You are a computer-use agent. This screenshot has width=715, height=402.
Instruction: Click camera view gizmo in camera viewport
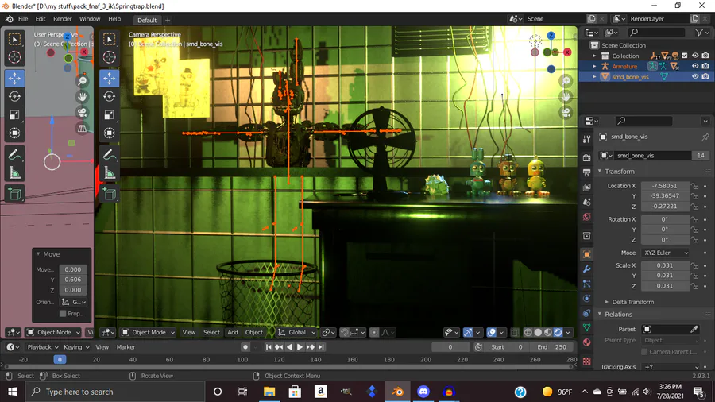point(566,113)
